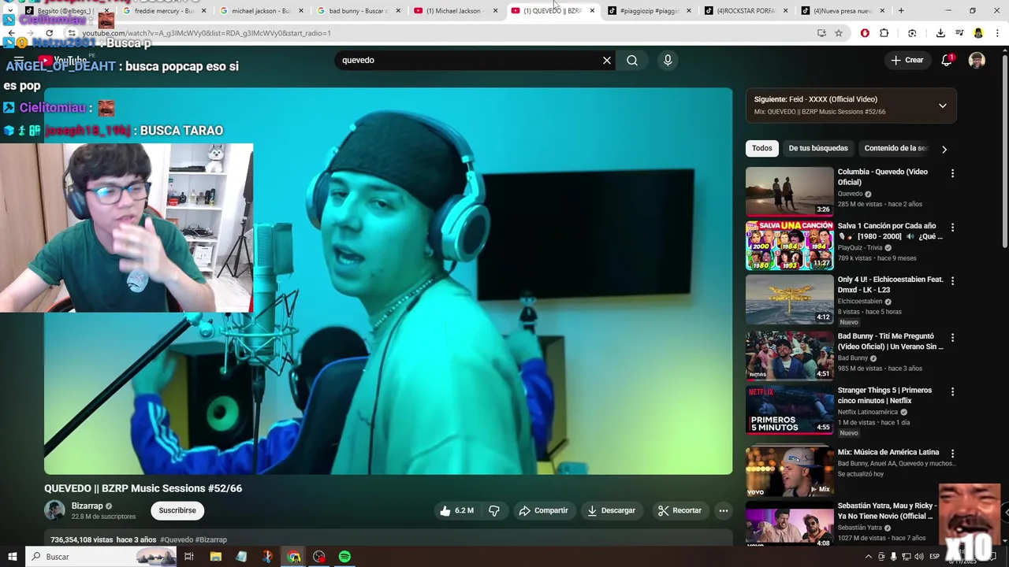Open YouTube notifications bell
This screenshot has width=1009, height=567.
pyautogui.click(x=947, y=60)
